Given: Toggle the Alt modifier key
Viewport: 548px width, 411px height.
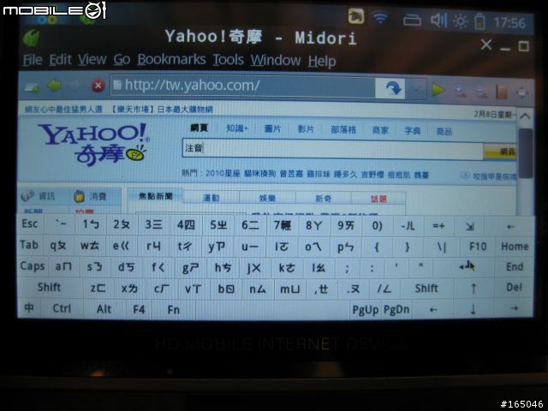Looking at the screenshot, I should 104,309.
